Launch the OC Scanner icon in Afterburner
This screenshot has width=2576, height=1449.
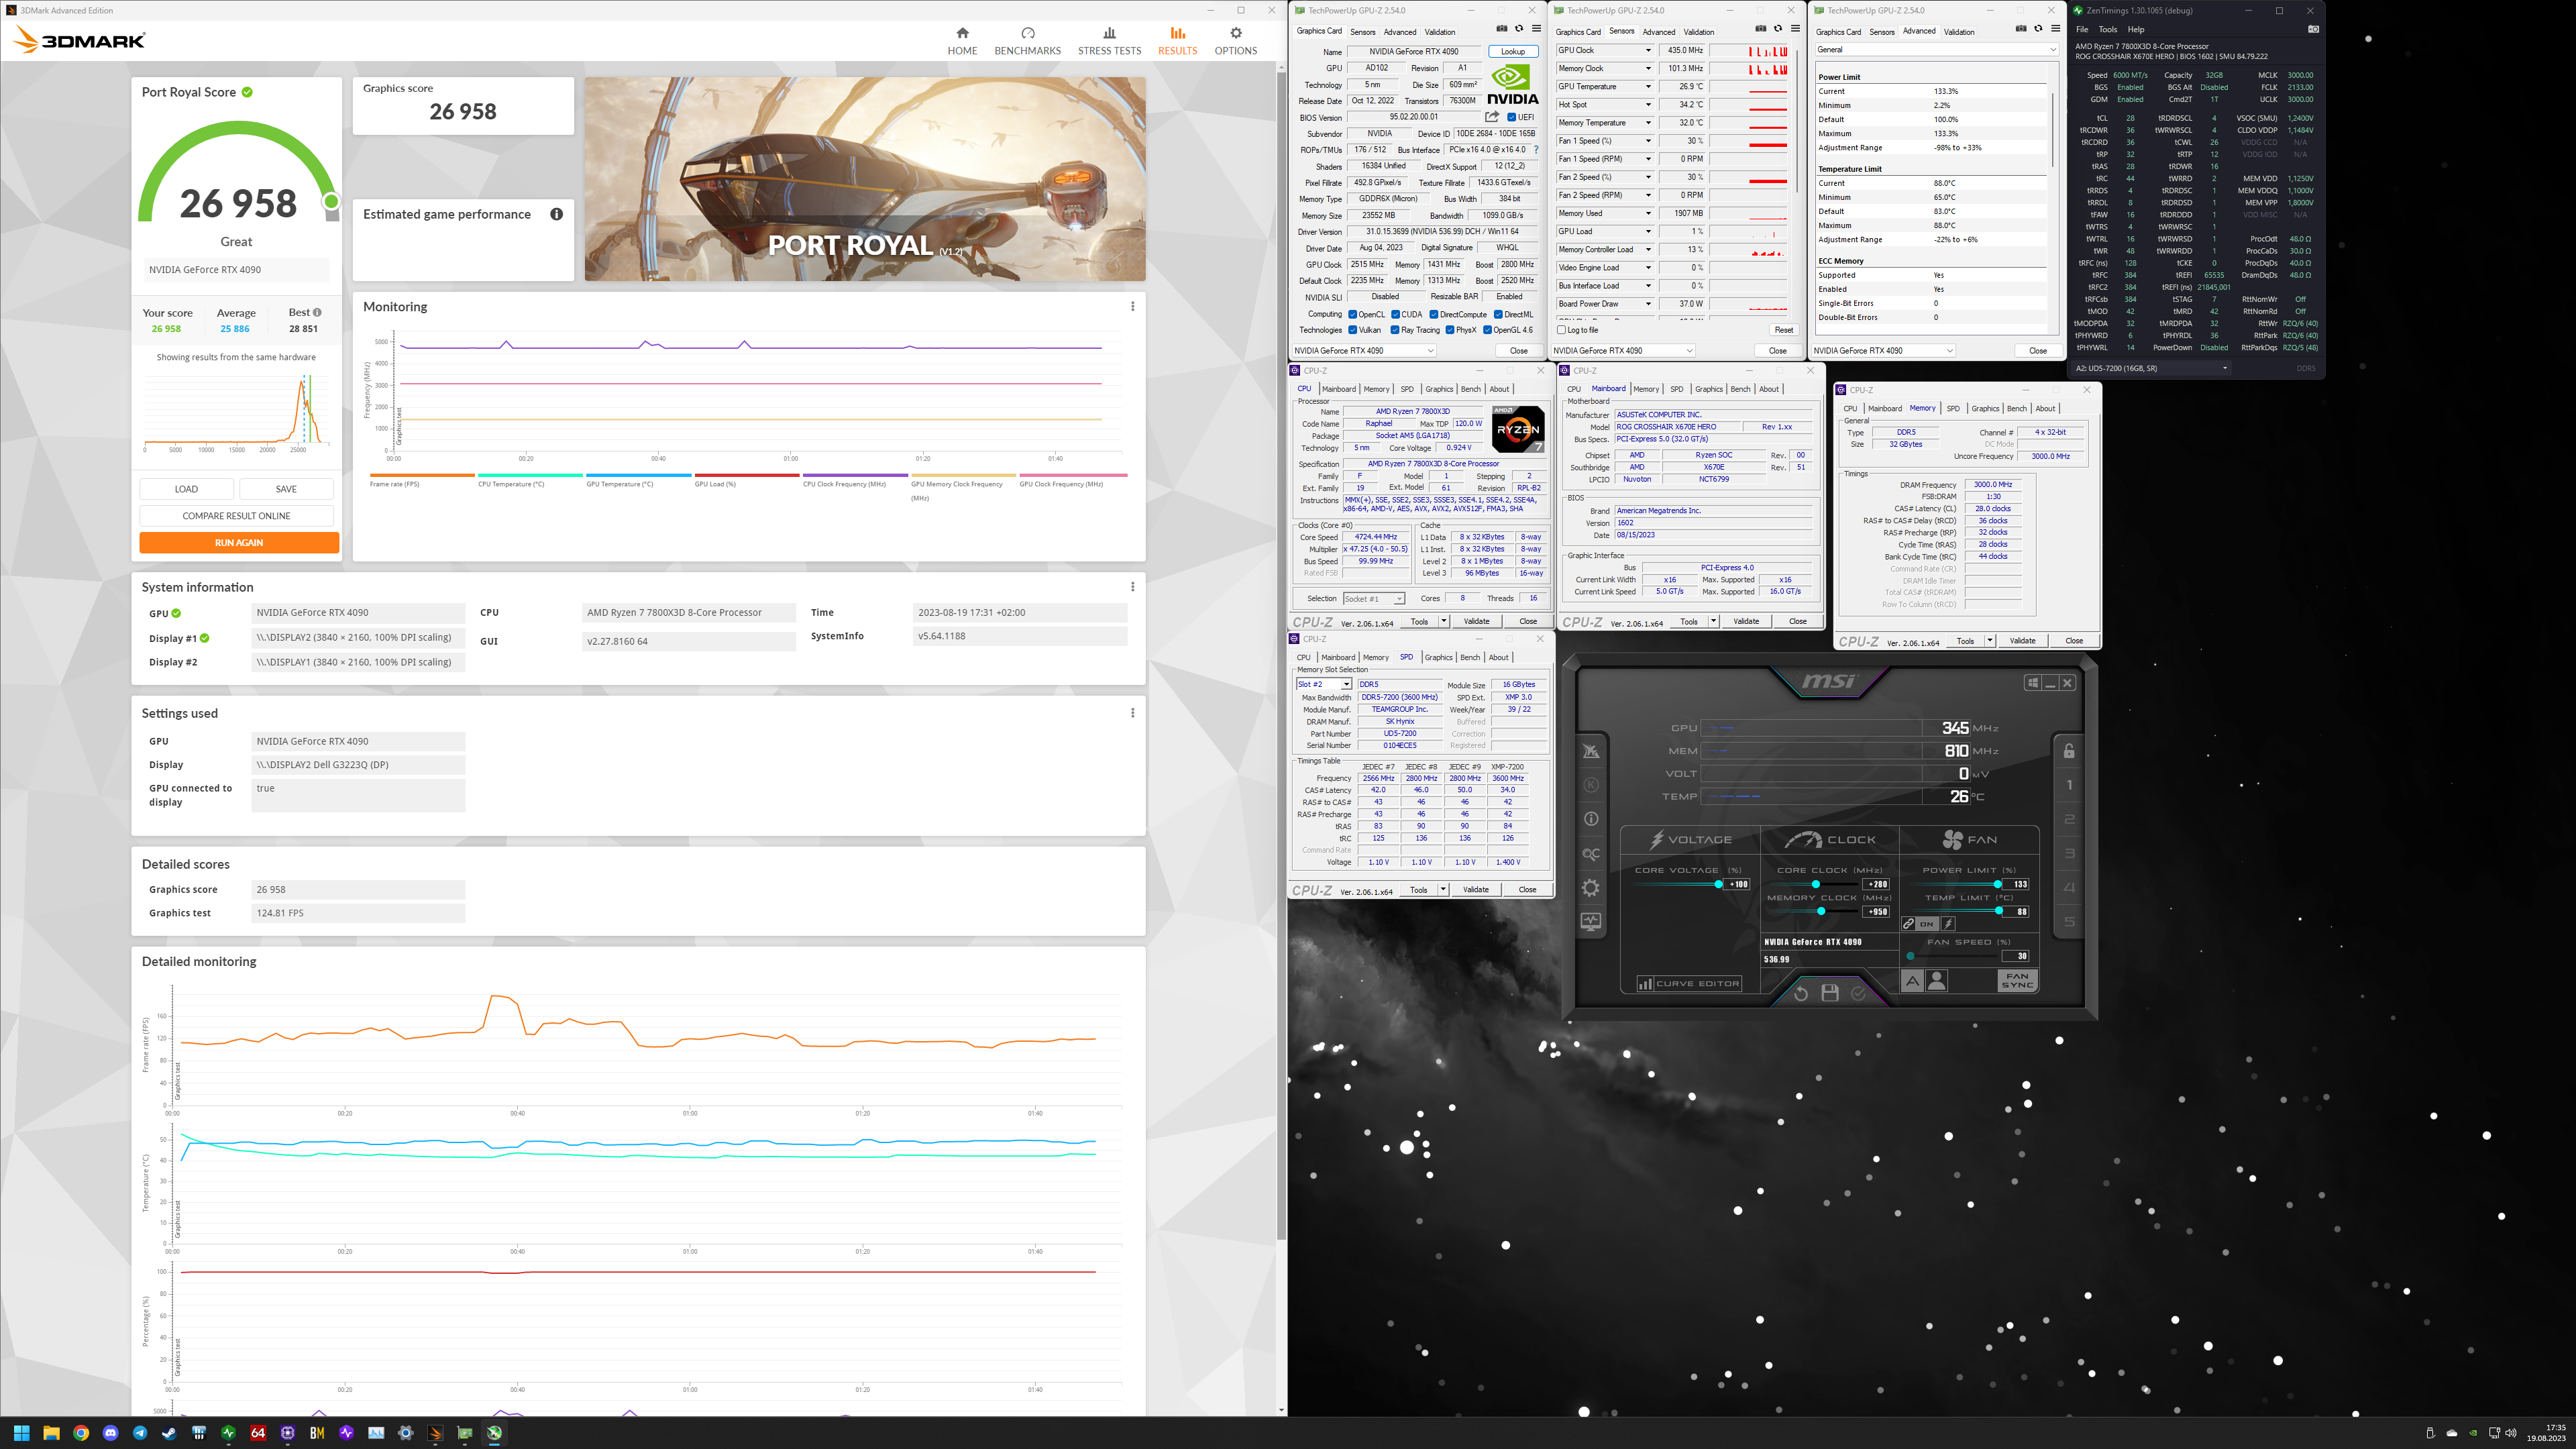(1591, 854)
